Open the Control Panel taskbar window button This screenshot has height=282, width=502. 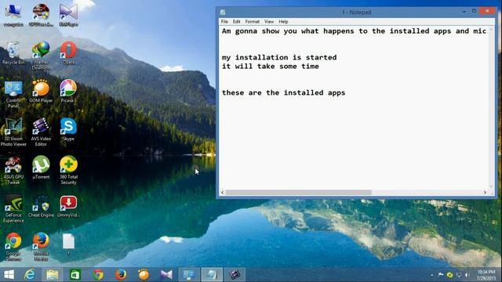pos(189,275)
